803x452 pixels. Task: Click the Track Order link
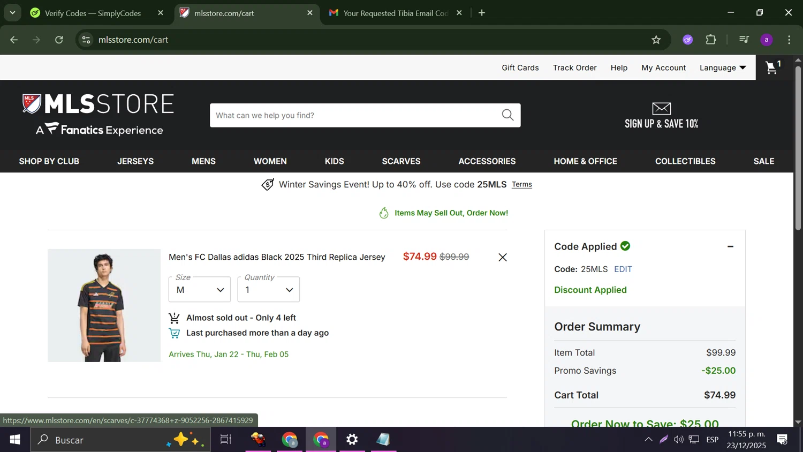coord(575,67)
